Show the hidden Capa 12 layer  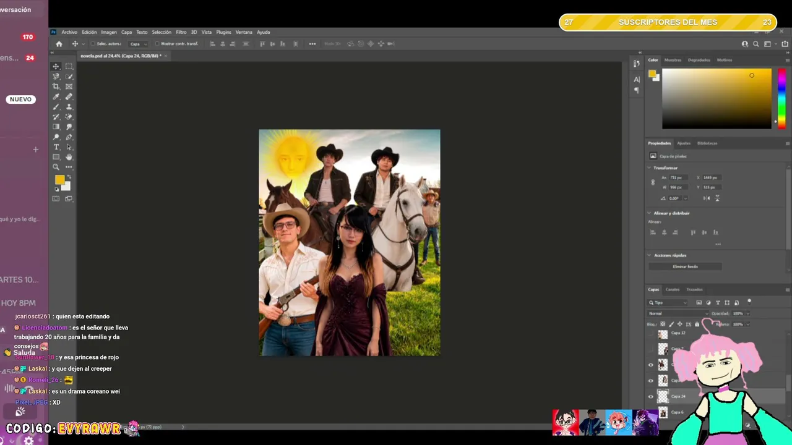(x=650, y=334)
